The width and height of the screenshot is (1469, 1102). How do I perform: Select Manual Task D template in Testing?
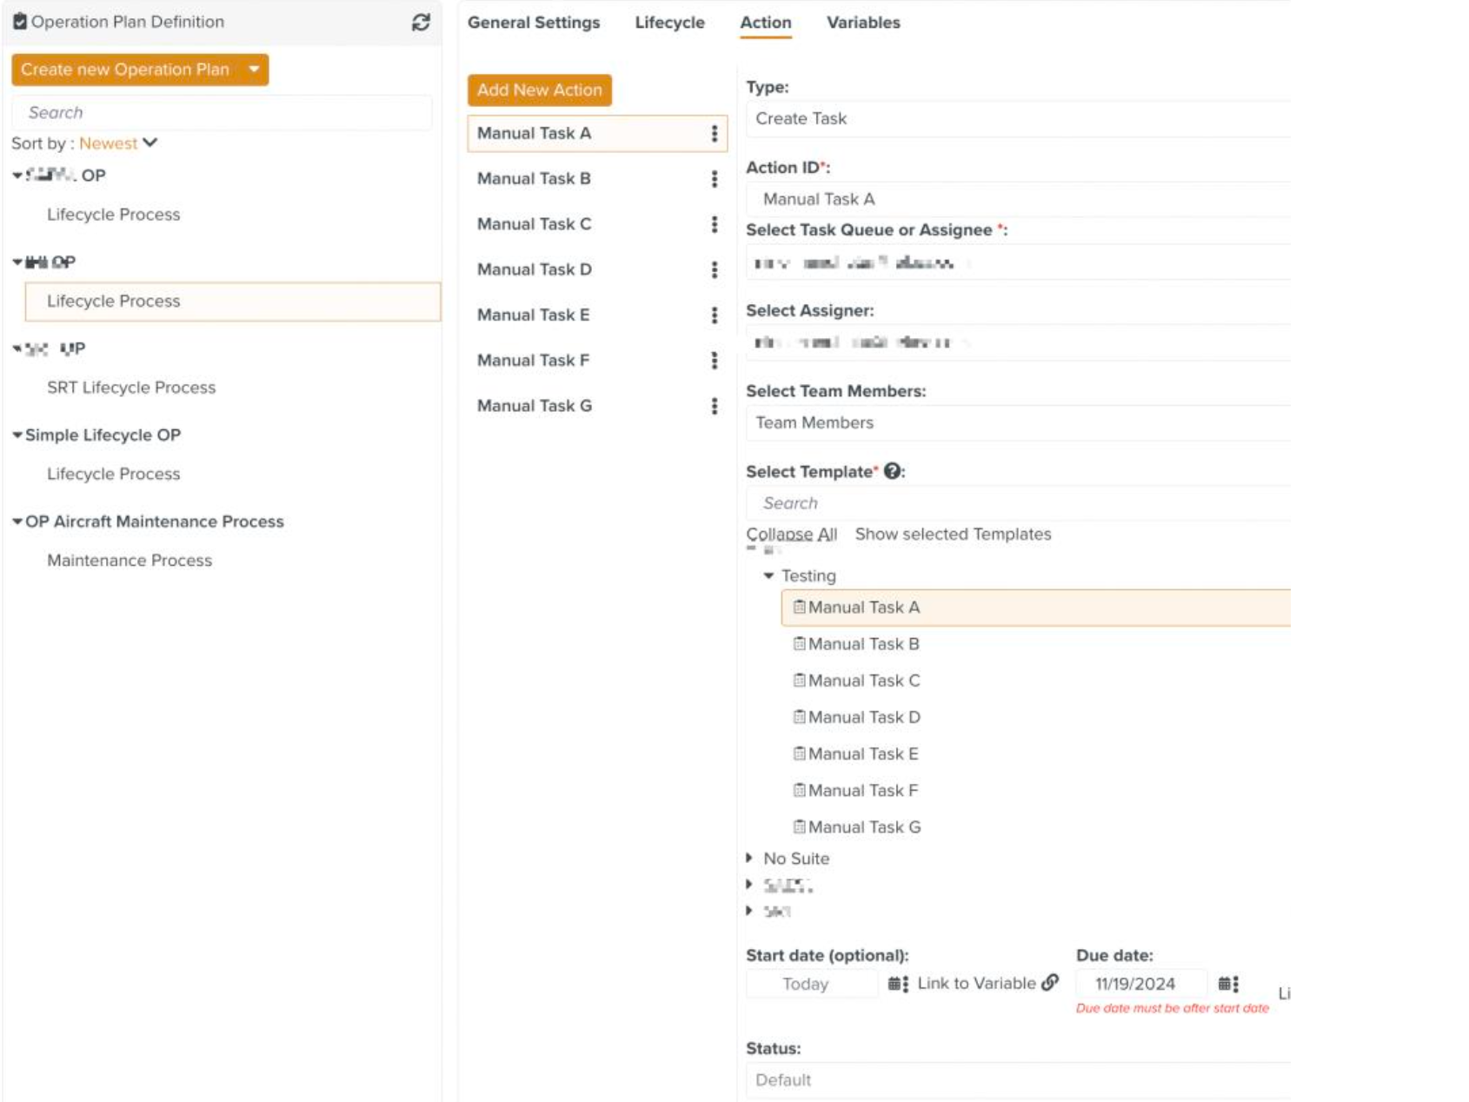(x=863, y=718)
